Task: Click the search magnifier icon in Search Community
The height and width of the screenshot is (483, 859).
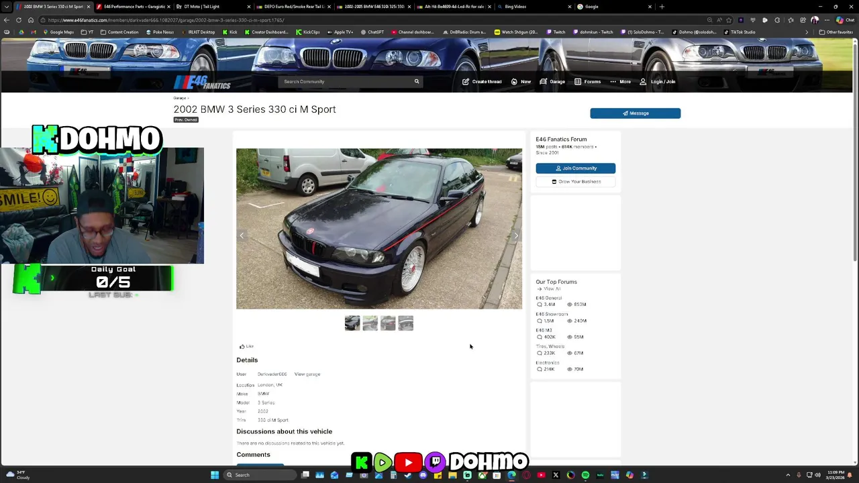Action: pos(417,82)
